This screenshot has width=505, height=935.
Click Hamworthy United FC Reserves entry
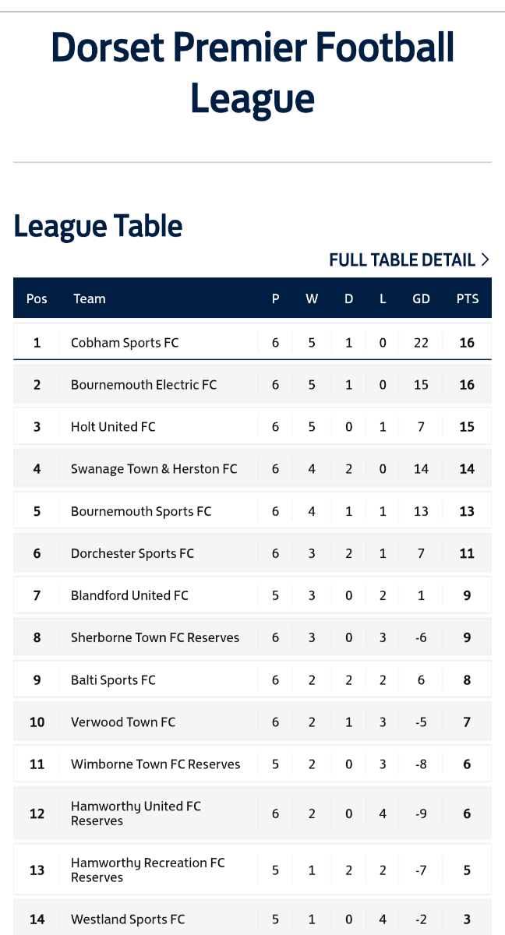[x=136, y=813]
